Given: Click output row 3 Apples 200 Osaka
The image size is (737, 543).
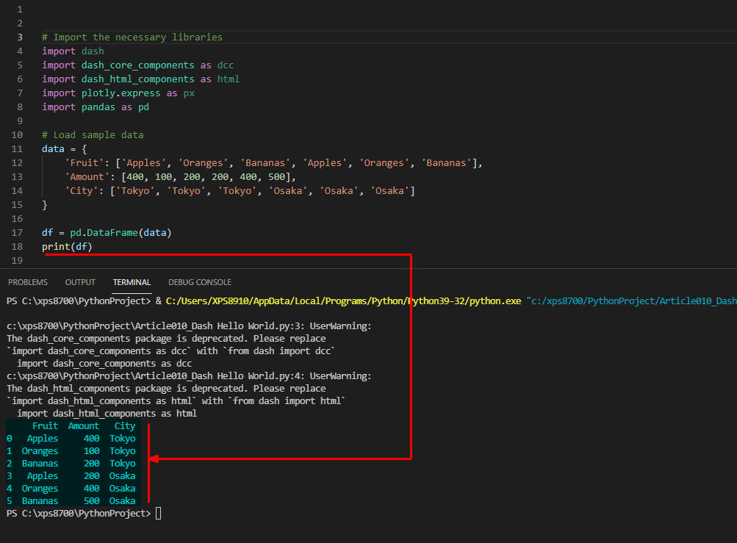Looking at the screenshot, I should (71, 476).
